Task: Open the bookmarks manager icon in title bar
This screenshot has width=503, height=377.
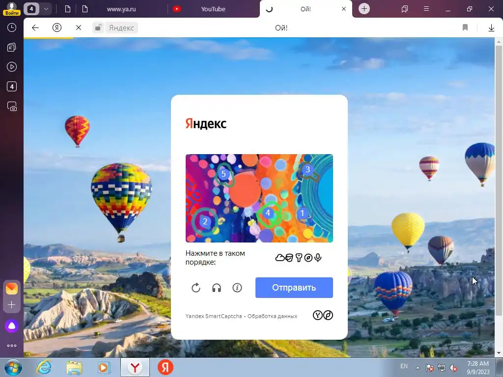Action: [x=405, y=9]
